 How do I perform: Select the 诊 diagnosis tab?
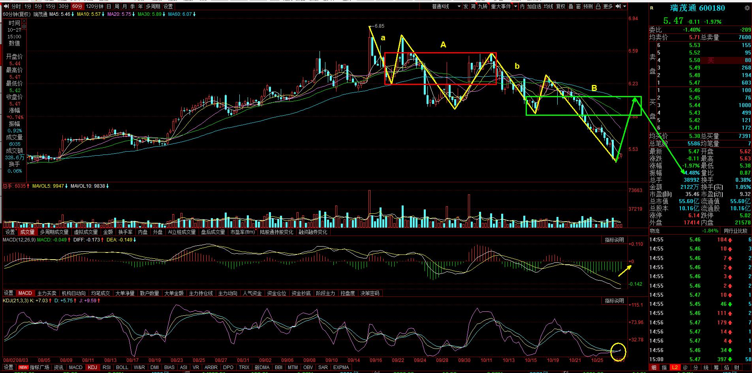pyautogui.click(x=685, y=367)
